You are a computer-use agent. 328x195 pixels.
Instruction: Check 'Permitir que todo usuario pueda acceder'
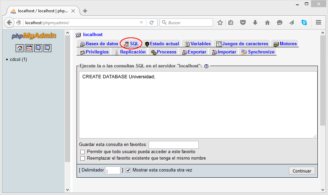(83, 152)
